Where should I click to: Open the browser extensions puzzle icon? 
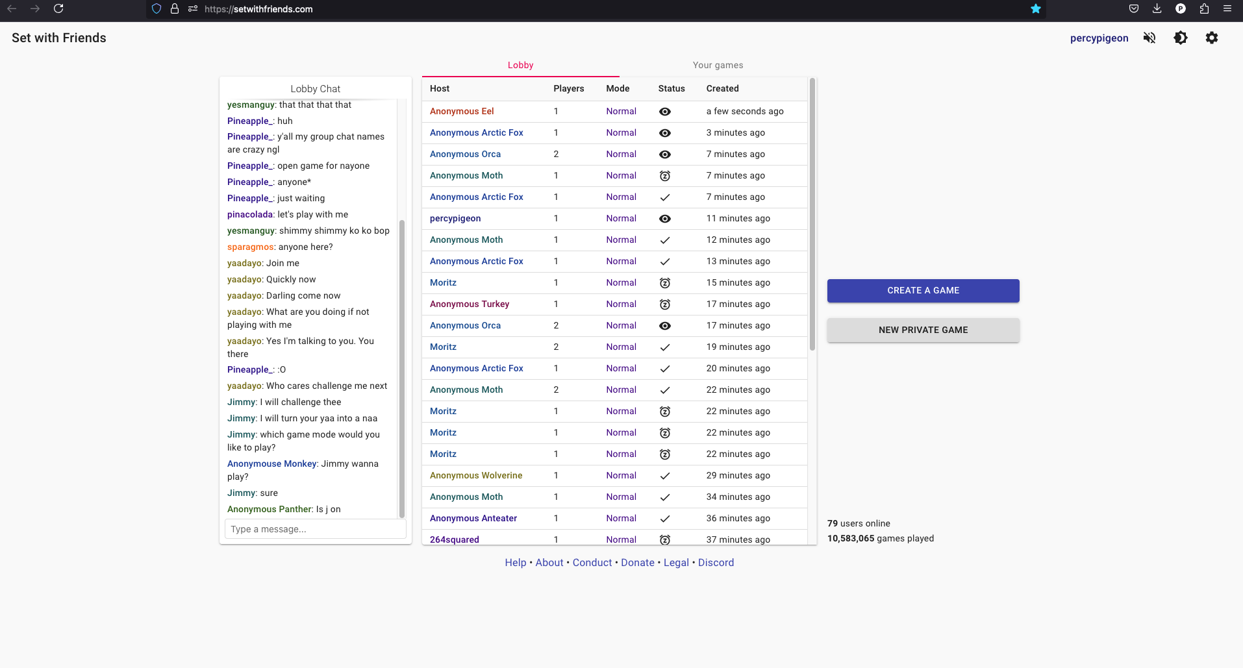[x=1204, y=9]
